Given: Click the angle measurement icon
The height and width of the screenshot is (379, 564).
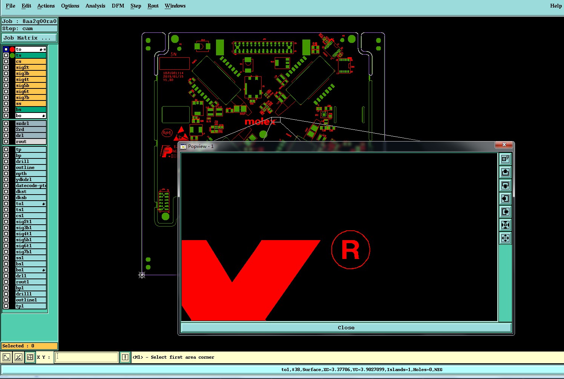Looking at the screenshot, I should click(18, 357).
